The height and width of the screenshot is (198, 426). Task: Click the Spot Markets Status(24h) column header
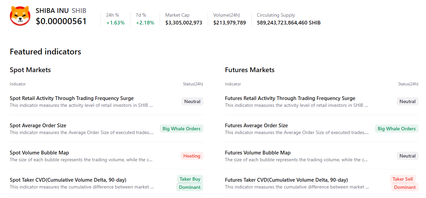tap(193, 84)
